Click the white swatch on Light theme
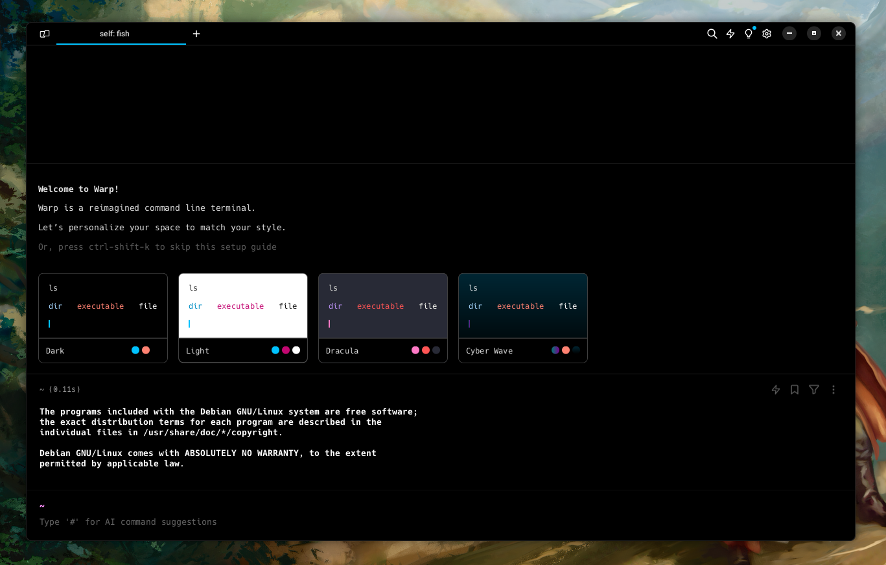The image size is (886, 565). pos(296,350)
